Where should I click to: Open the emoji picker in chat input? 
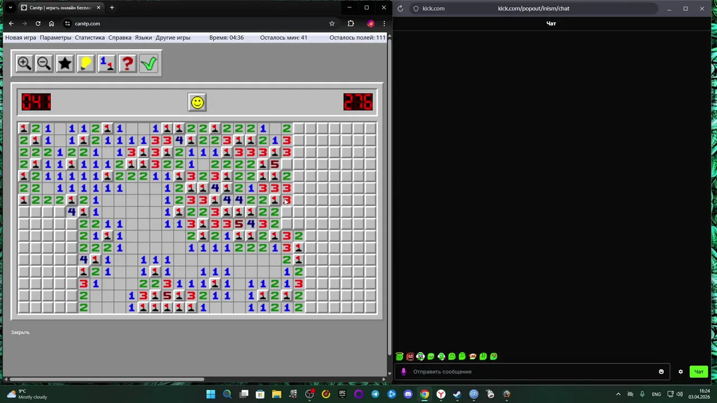[661, 372]
